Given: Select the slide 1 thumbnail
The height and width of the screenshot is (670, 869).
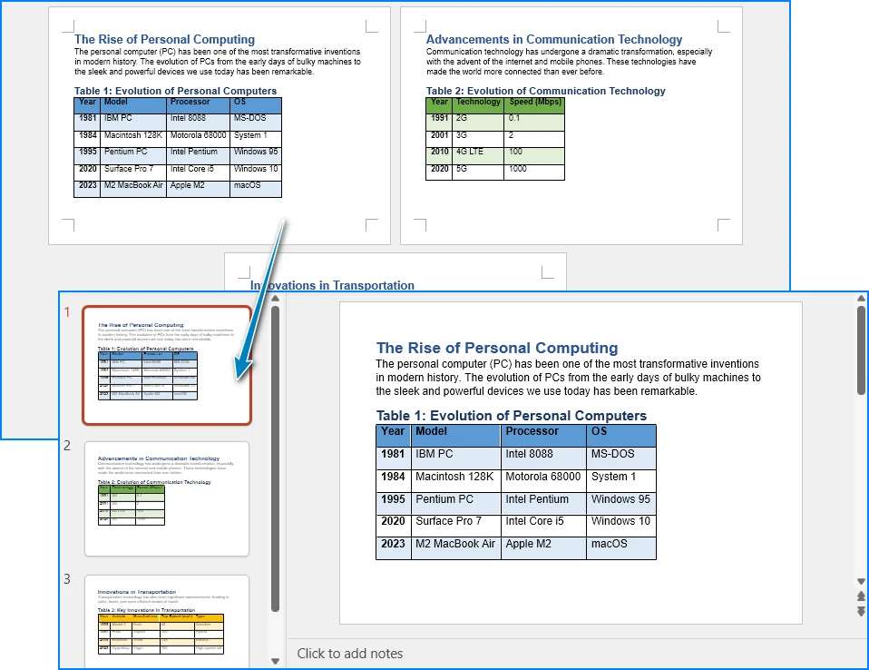Looking at the screenshot, I should pyautogui.click(x=167, y=365).
